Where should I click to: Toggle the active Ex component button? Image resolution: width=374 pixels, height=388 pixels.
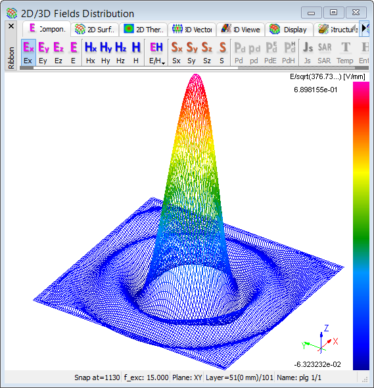28,53
